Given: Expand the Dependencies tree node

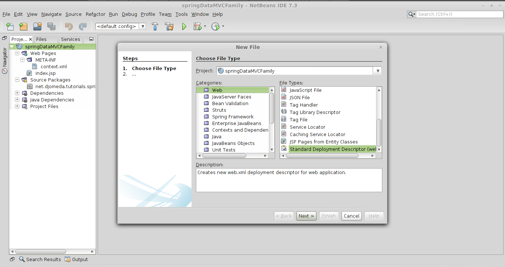Looking at the screenshot, I should pos(17,93).
